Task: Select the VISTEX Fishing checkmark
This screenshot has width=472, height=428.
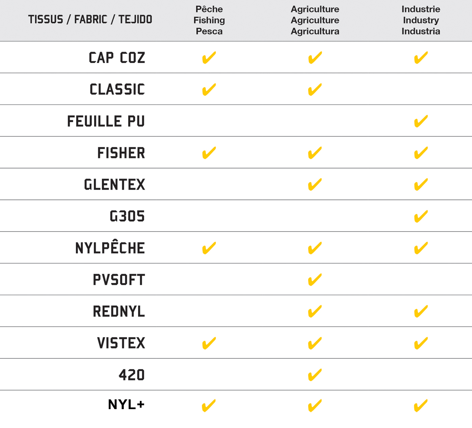Action: 209,343
